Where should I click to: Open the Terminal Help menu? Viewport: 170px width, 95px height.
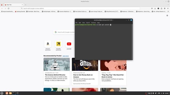[x=98, y=23]
